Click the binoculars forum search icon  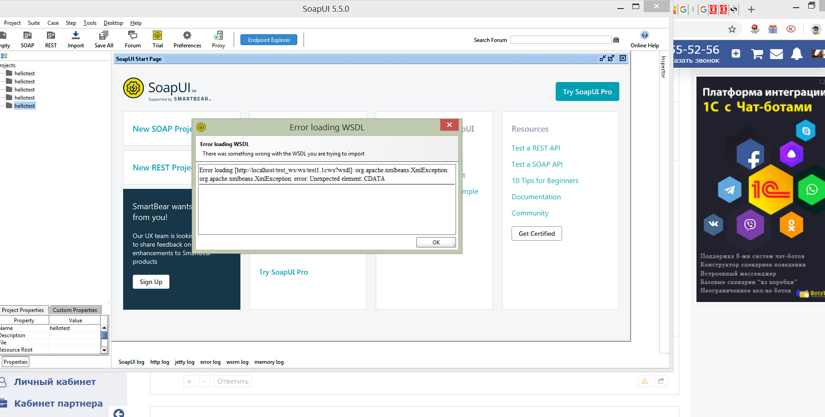[x=616, y=40]
